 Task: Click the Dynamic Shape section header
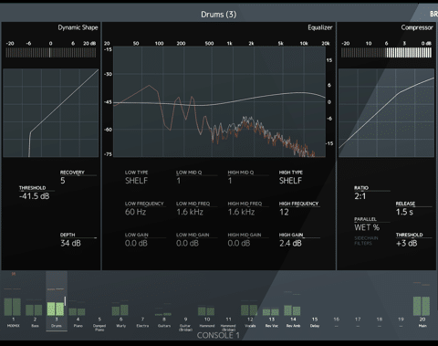[x=78, y=27]
